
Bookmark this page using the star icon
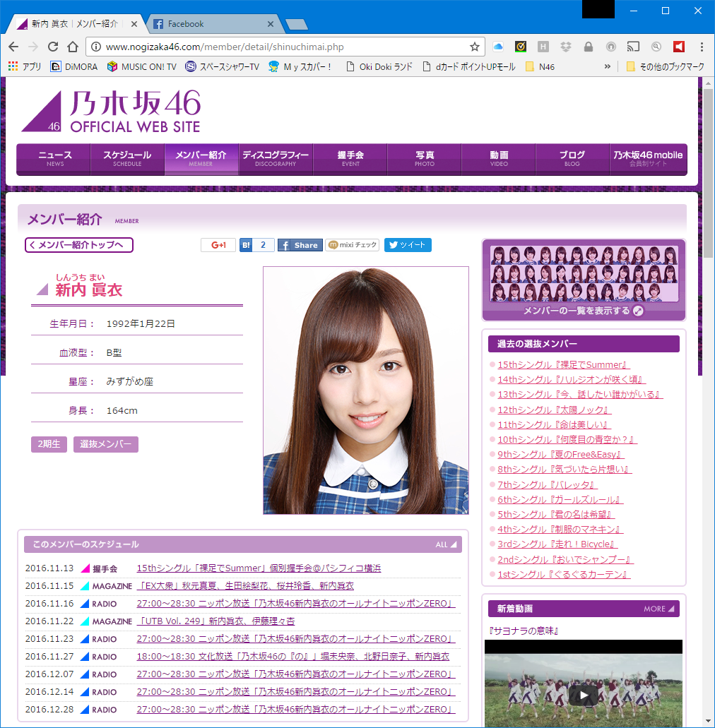point(475,46)
